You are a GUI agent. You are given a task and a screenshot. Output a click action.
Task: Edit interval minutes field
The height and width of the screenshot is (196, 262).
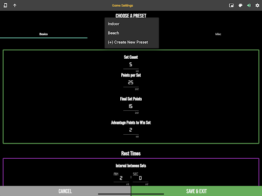[121, 178]
